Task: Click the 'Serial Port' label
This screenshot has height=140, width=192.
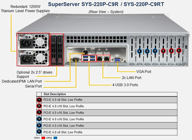Action: [33, 86]
